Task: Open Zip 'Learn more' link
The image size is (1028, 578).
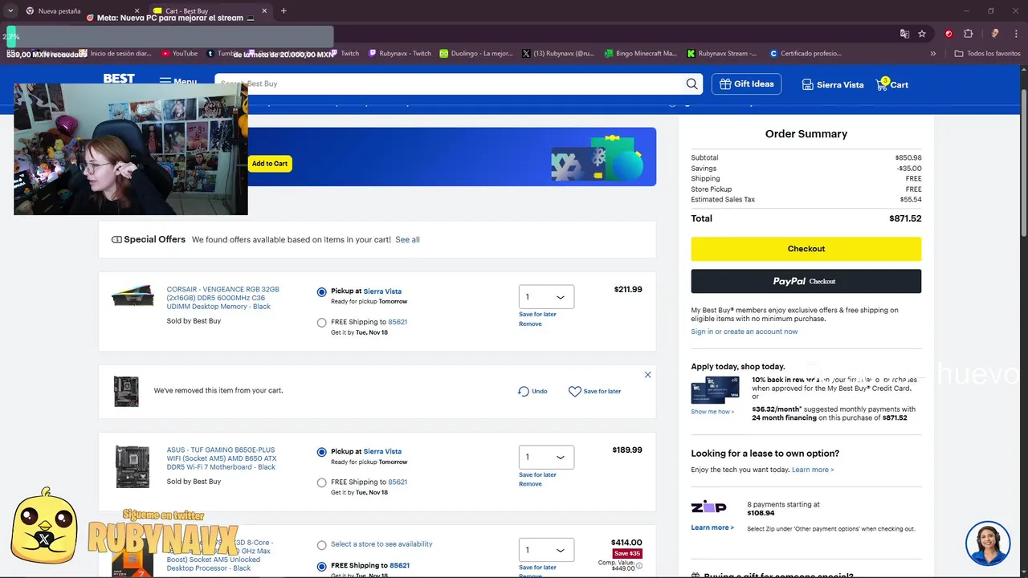Action: point(712,527)
